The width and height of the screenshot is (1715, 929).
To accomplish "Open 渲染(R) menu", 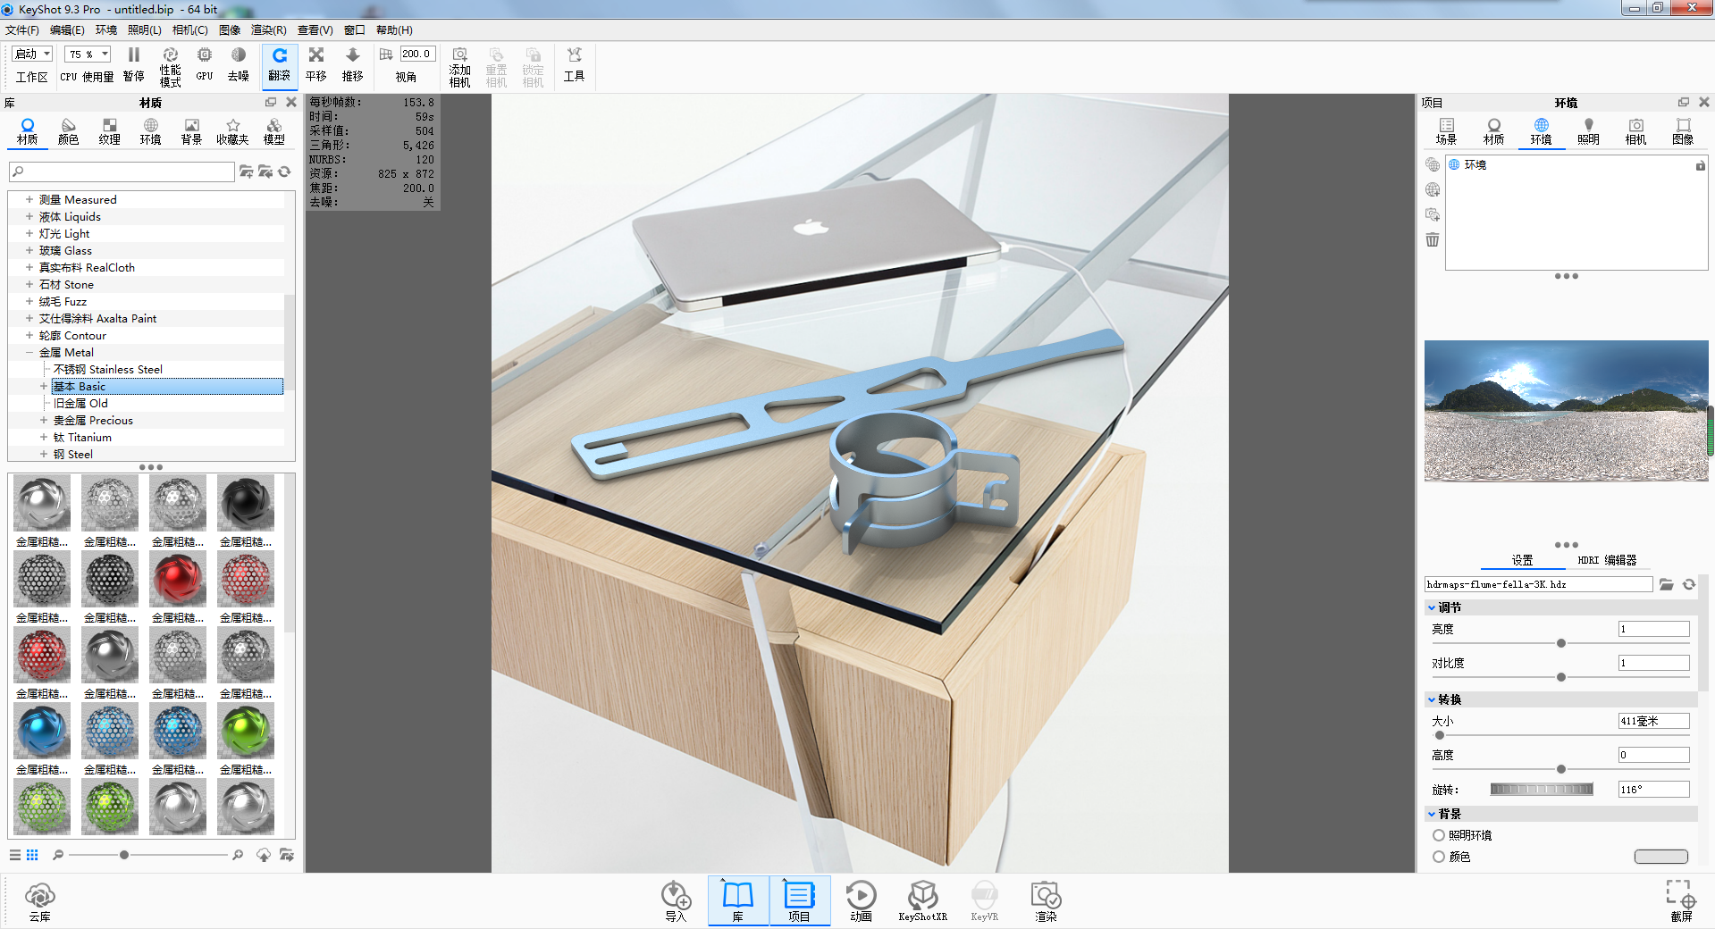I will [269, 30].
